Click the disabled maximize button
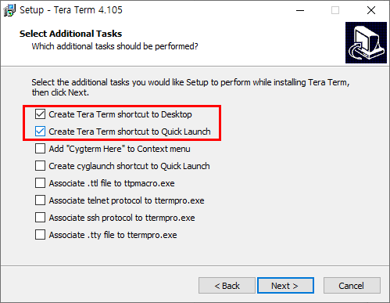Image resolution: width=390 pixels, height=303 pixels. [335, 10]
